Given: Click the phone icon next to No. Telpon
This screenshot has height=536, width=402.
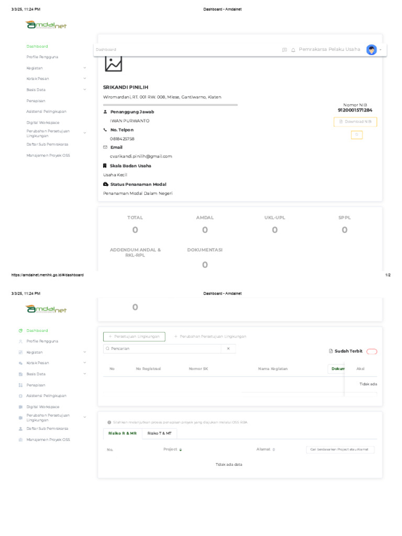Looking at the screenshot, I should pos(105,130).
